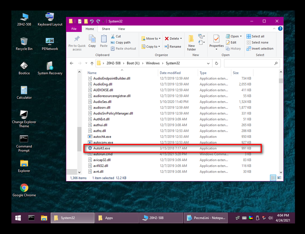Create a New folder
Screen dimensions: 305x234
191,43
